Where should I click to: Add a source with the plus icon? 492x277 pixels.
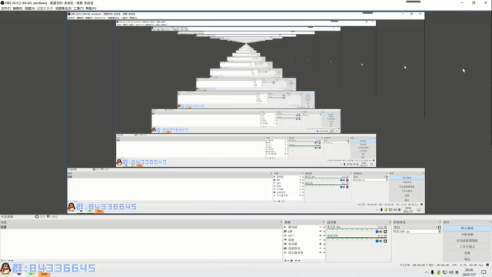click(285, 261)
